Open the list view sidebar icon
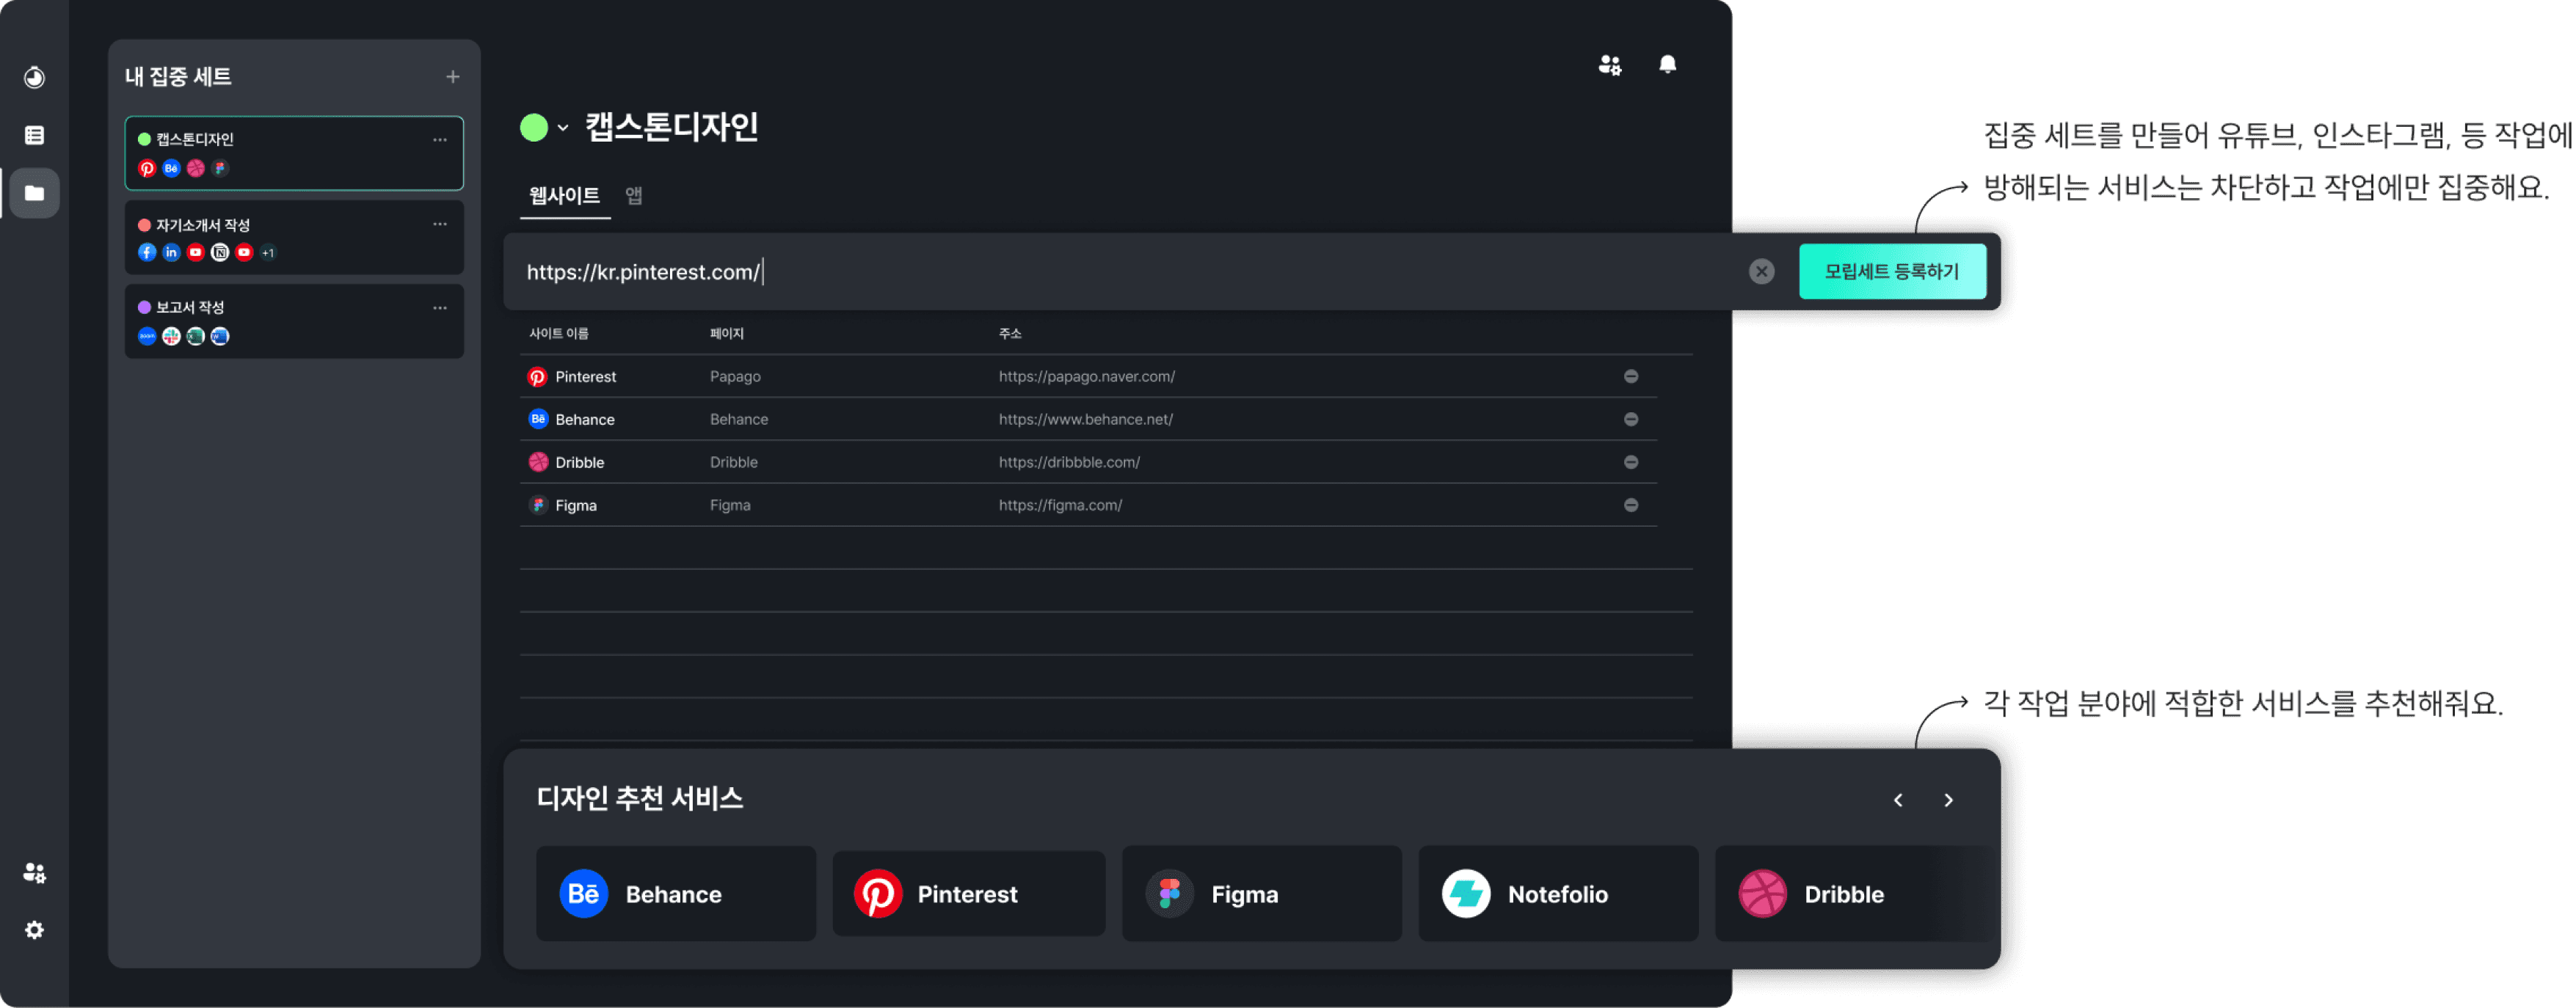The height and width of the screenshot is (1008, 2576). (x=34, y=135)
